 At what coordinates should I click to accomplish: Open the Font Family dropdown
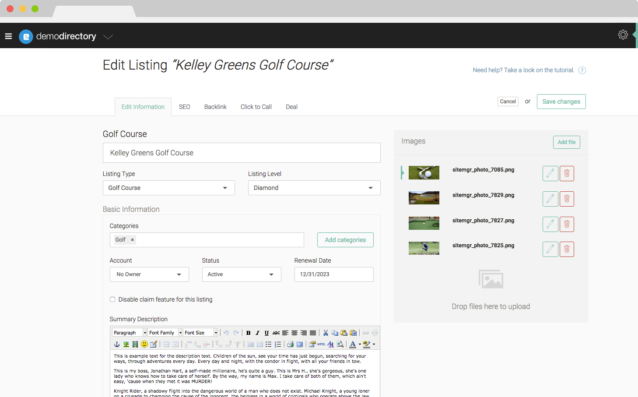(x=165, y=333)
